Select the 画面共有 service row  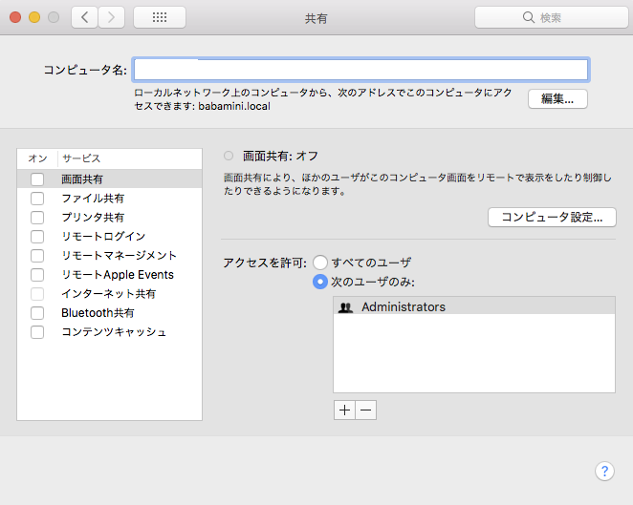click(109, 179)
